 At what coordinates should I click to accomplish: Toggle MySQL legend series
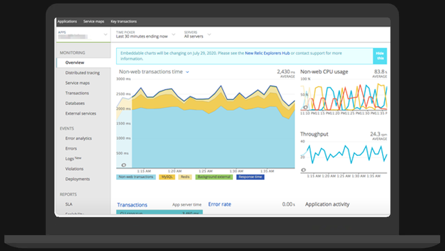(167, 177)
